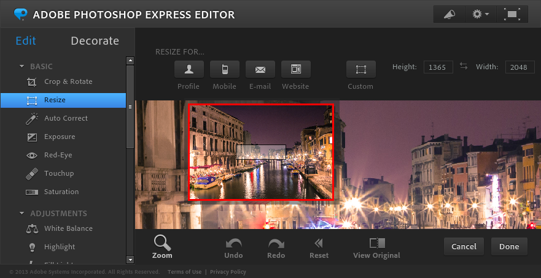Click the Cancel button

point(464,247)
